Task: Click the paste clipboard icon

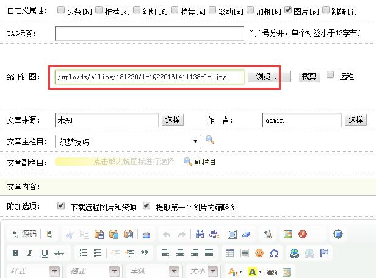Action: tap(99, 234)
